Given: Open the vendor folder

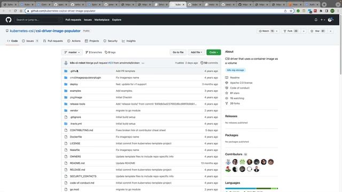Looking at the screenshot, I should pos(74,110).
